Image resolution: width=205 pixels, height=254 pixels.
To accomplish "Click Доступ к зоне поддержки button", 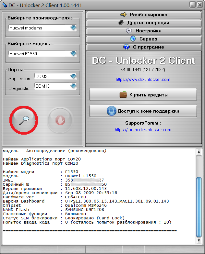I will pos(143,111).
